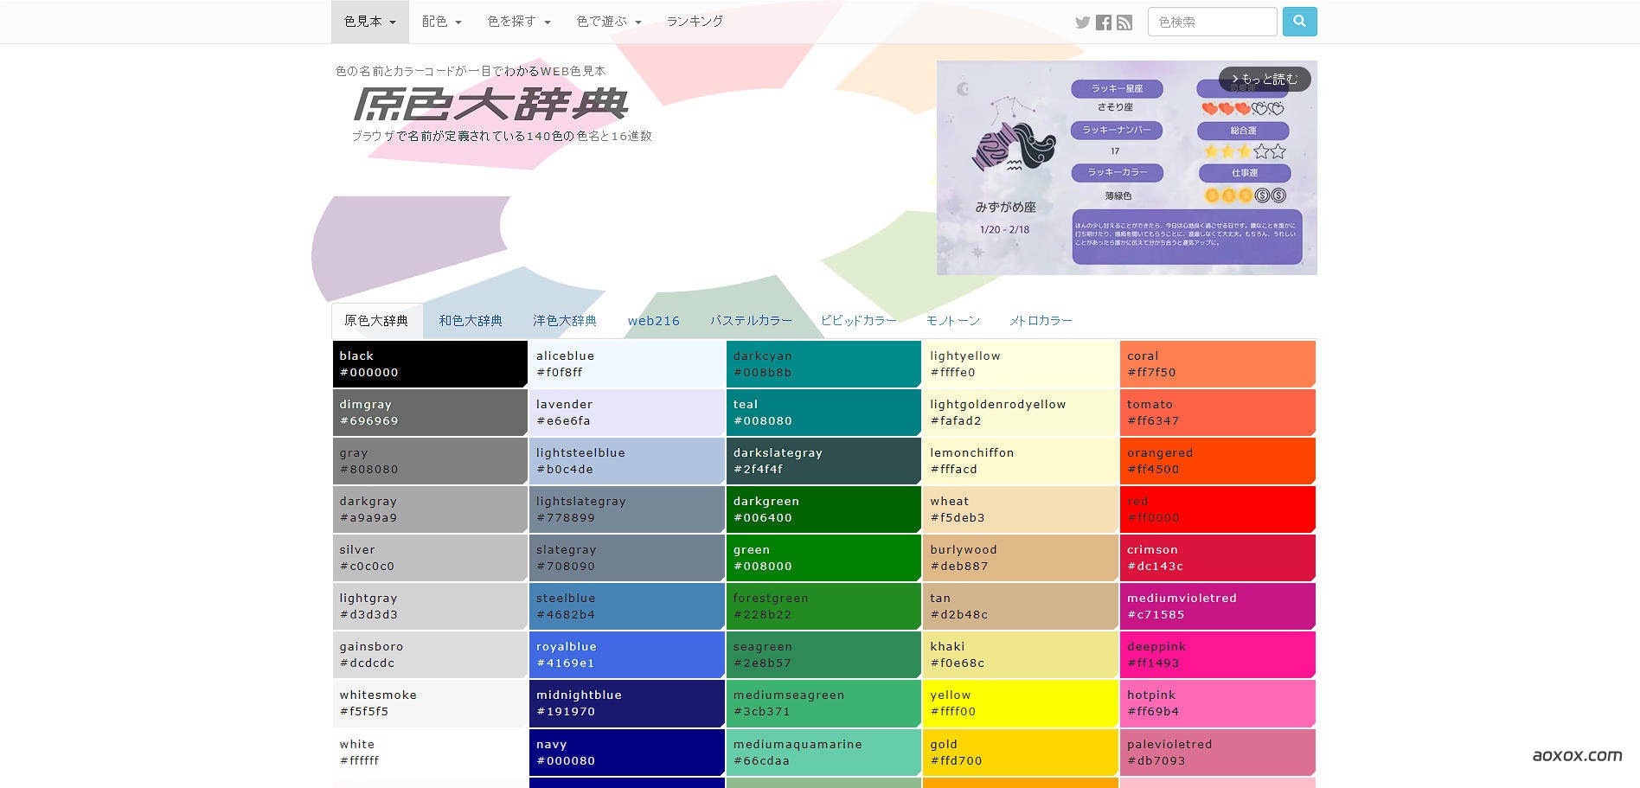Open the RSS feed icon
The width and height of the screenshot is (1640, 788).
1124,22
